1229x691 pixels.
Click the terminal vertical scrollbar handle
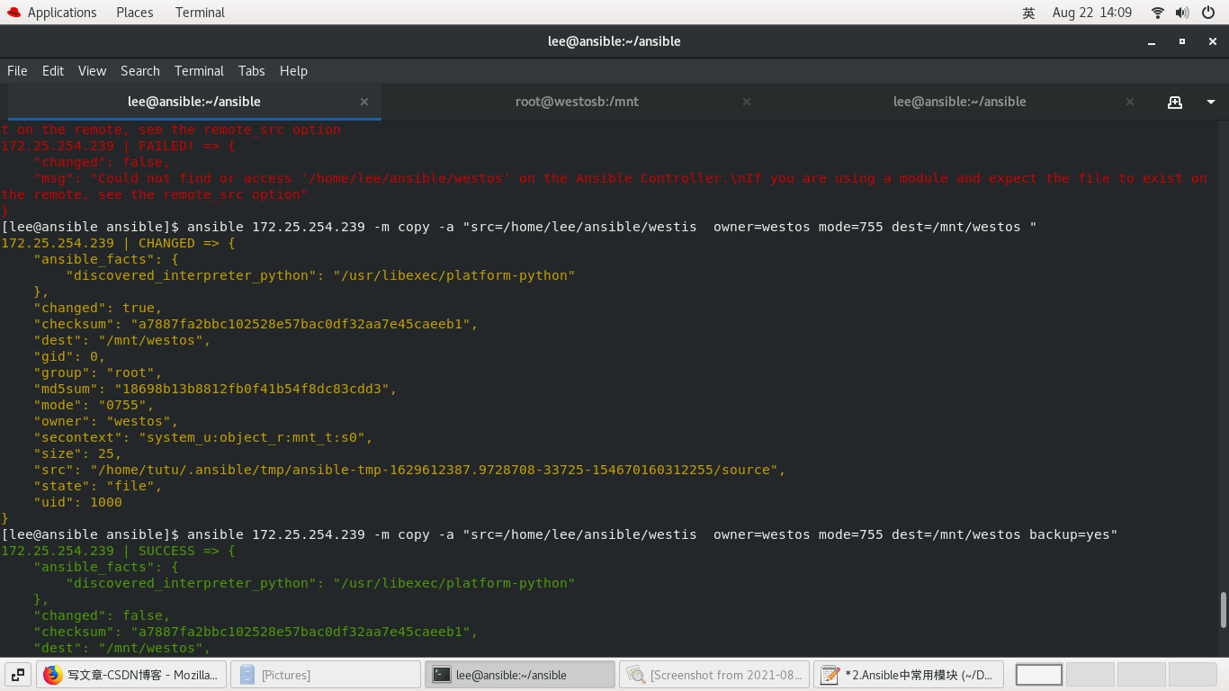tap(1224, 610)
